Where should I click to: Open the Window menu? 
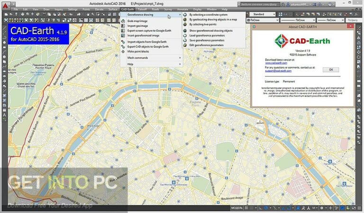tap(212, 9)
